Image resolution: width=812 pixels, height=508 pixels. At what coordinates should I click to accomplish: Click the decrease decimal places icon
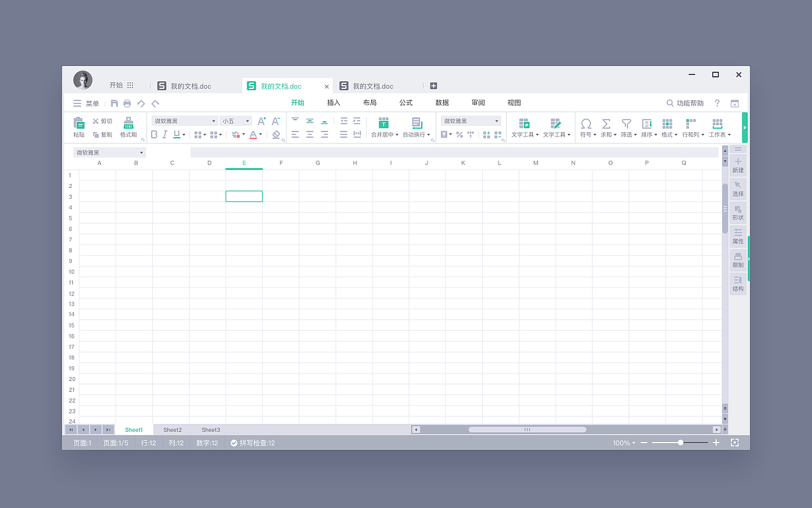click(x=498, y=135)
